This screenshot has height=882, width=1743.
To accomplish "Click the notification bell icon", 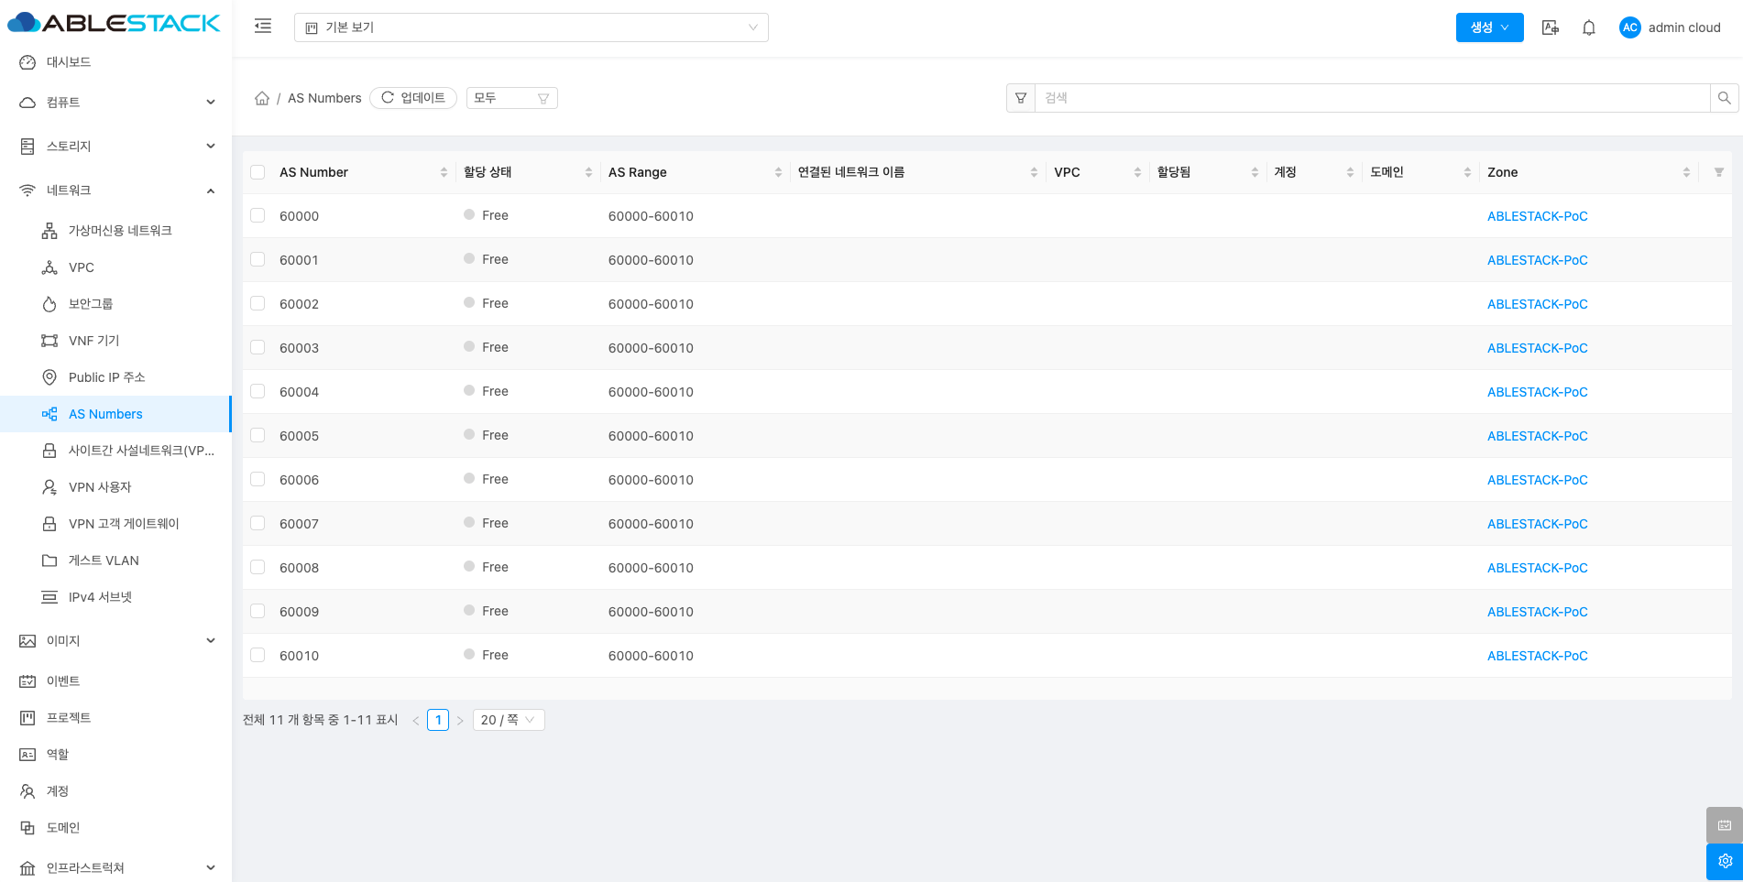I will [x=1589, y=27].
